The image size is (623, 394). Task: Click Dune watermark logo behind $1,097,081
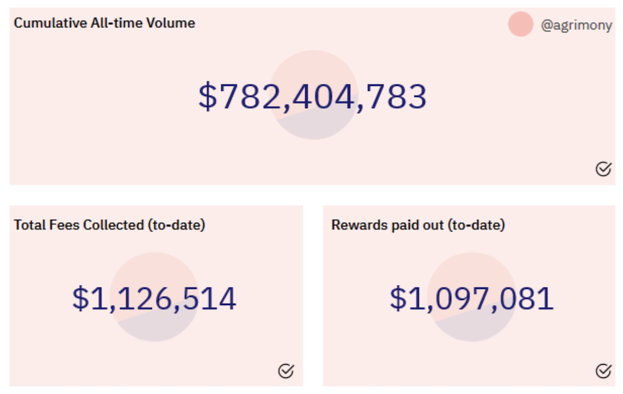point(472,297)
